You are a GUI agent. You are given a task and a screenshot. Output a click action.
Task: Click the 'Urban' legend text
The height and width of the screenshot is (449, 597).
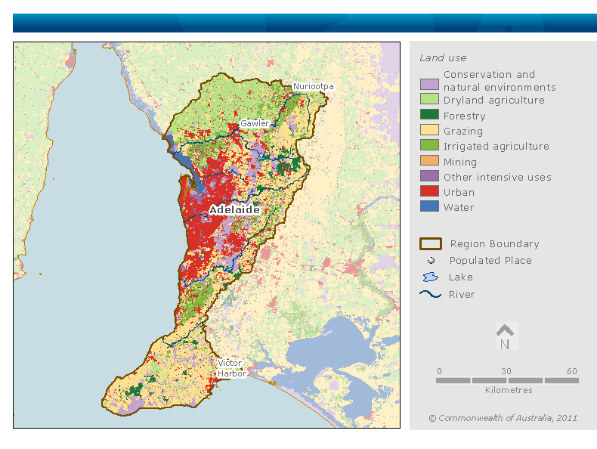(x=459, y=192)
